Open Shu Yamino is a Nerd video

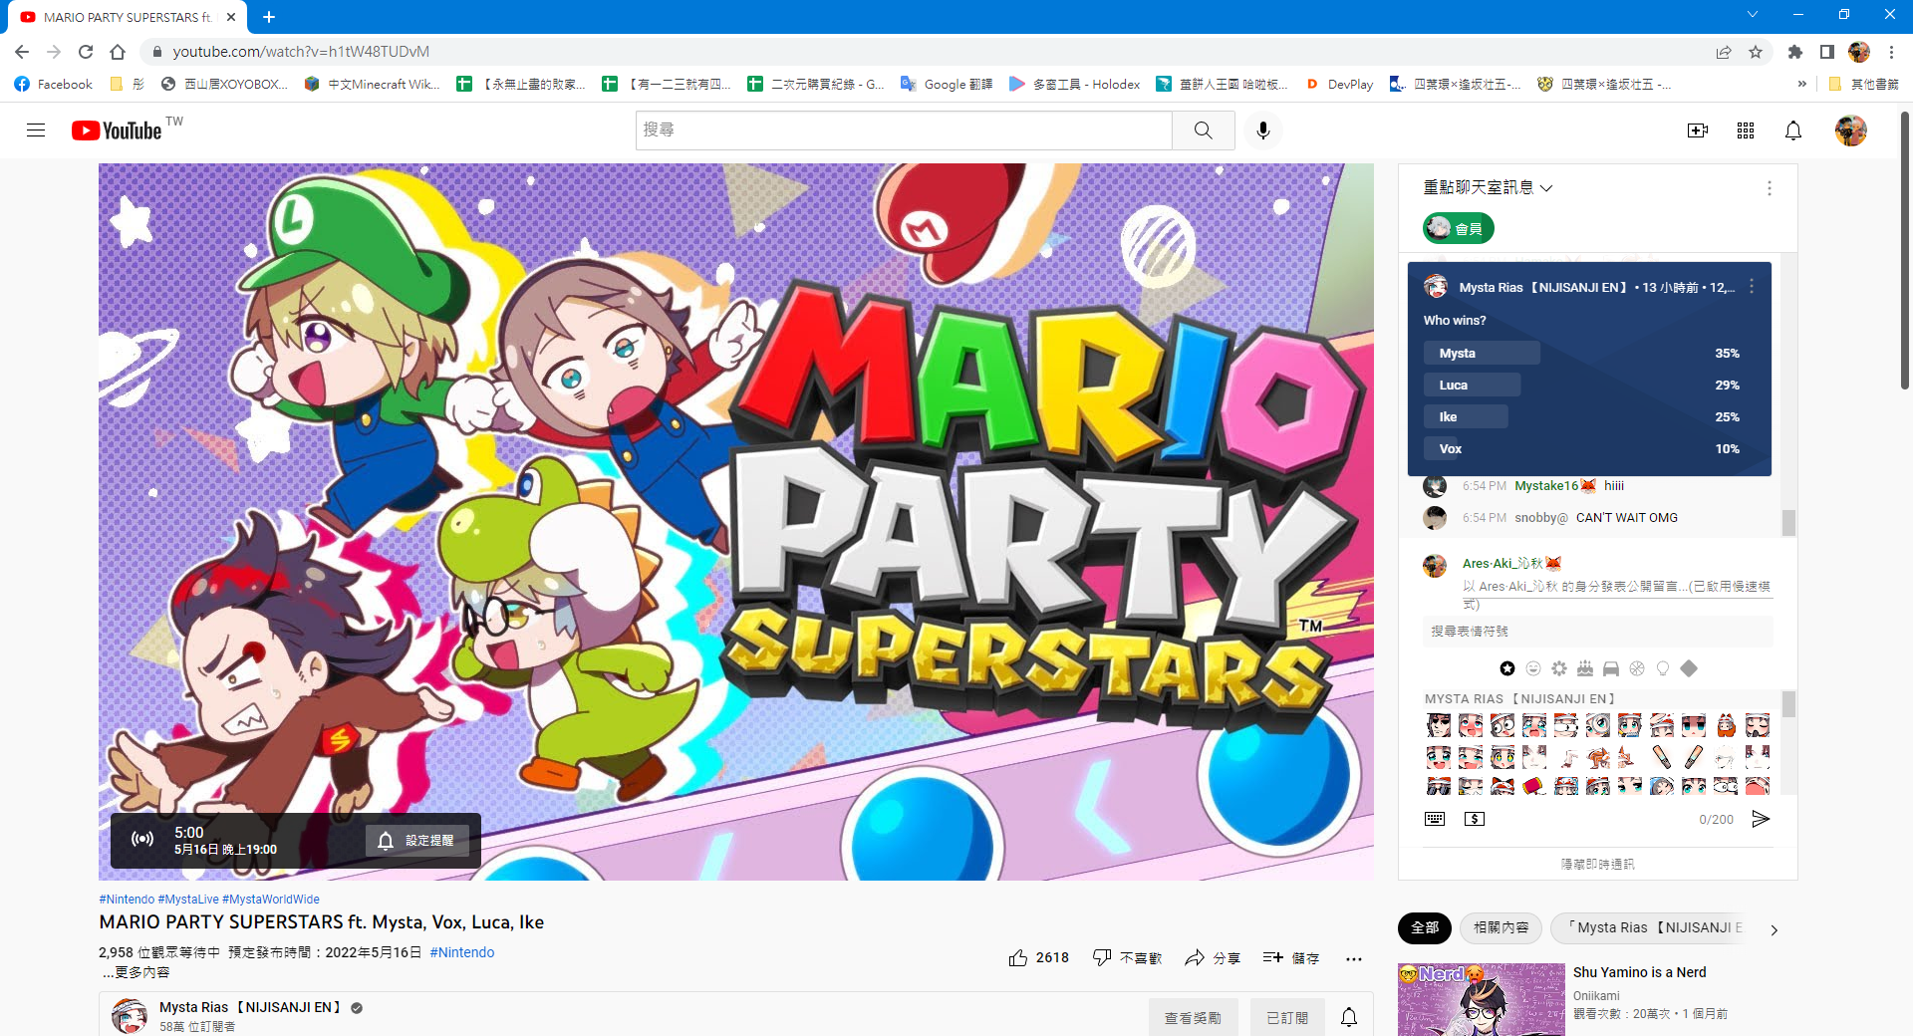(1639, 972)
